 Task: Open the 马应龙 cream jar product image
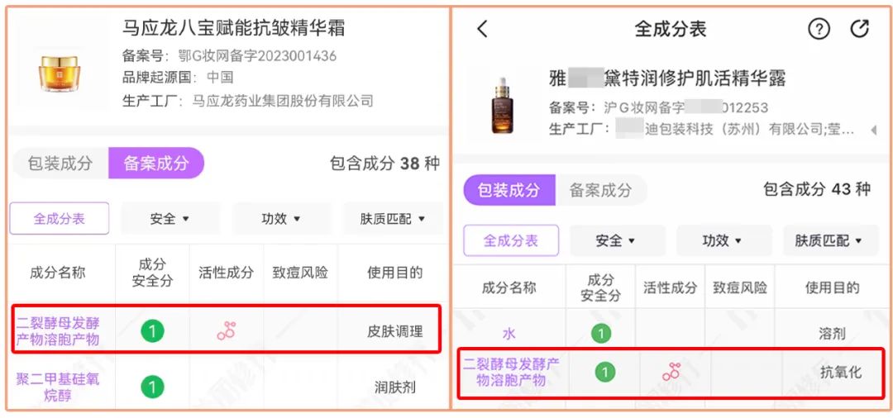[x=60, y=73]
